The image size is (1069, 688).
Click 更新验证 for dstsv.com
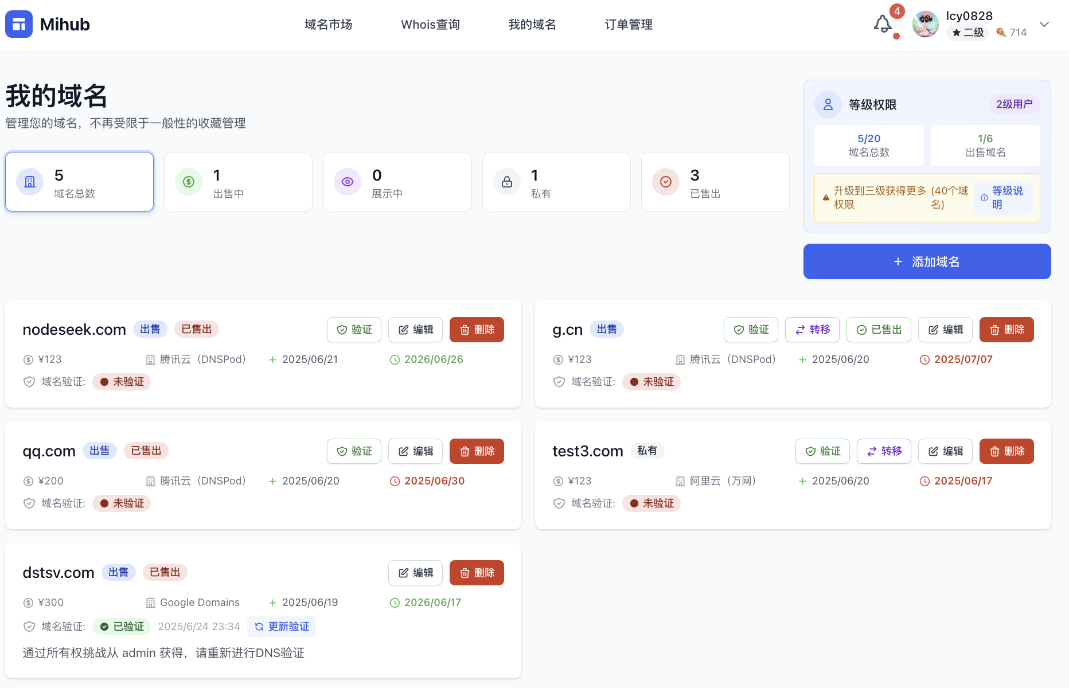(x=282, y=627)
